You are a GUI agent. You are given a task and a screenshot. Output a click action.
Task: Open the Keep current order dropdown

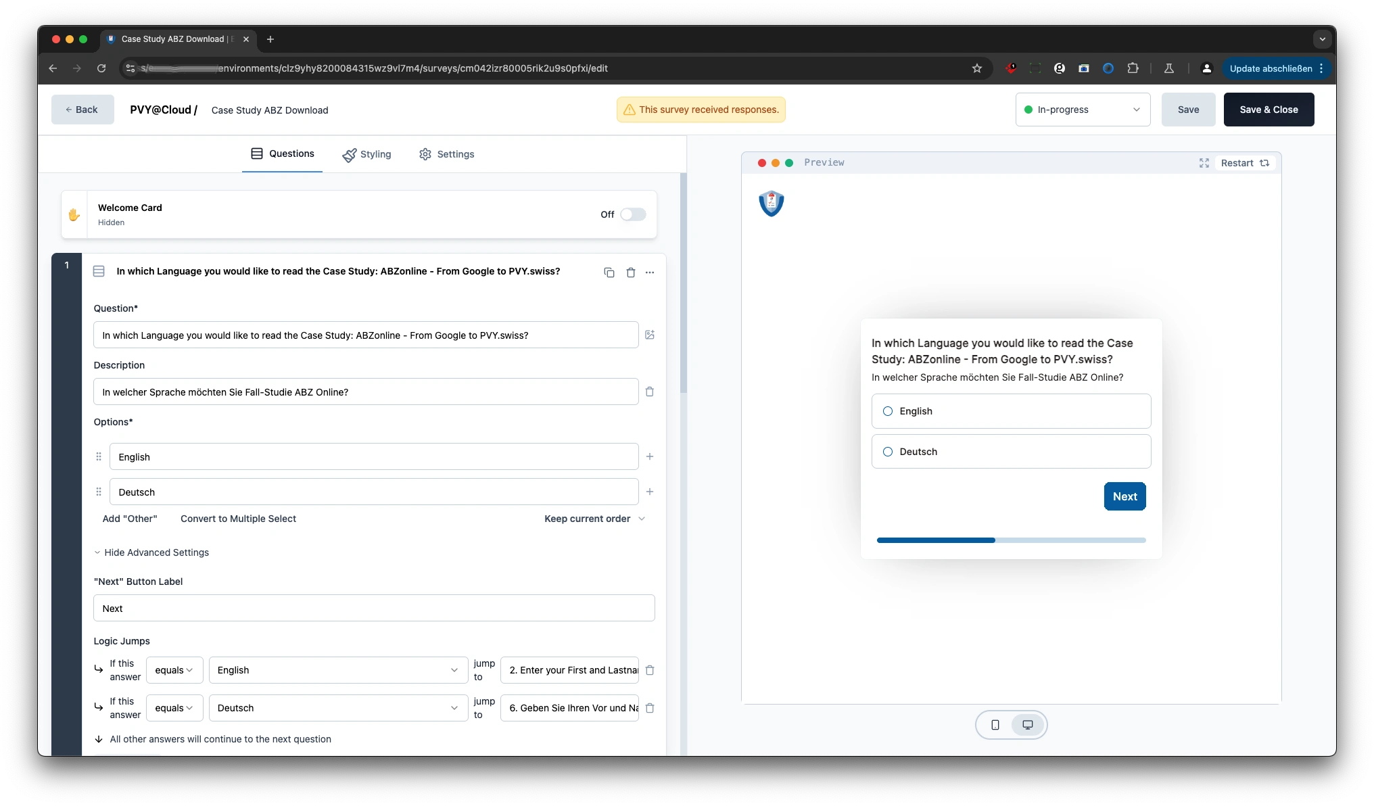595,519
